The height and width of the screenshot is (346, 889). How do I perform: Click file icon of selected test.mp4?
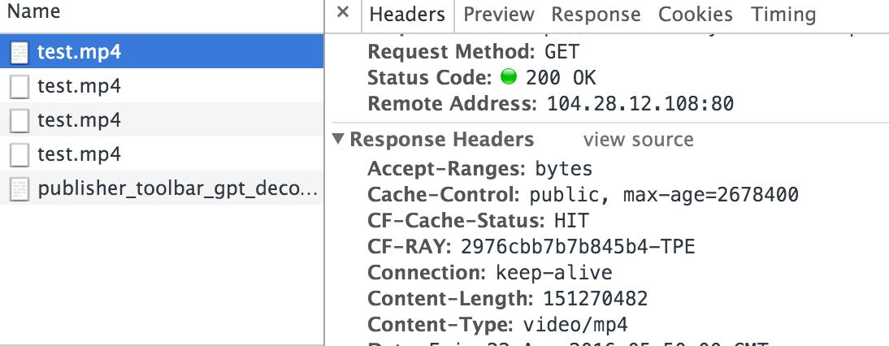click(20, 54)
